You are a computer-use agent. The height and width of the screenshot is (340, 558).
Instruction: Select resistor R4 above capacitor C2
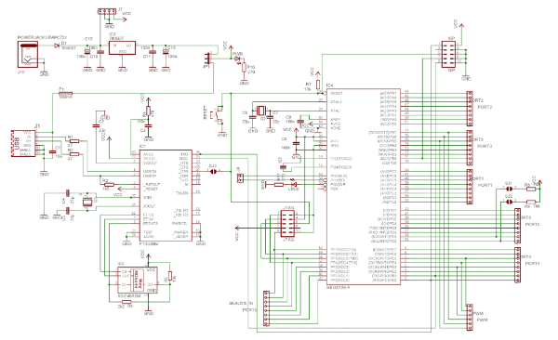[x=149, y=111]
